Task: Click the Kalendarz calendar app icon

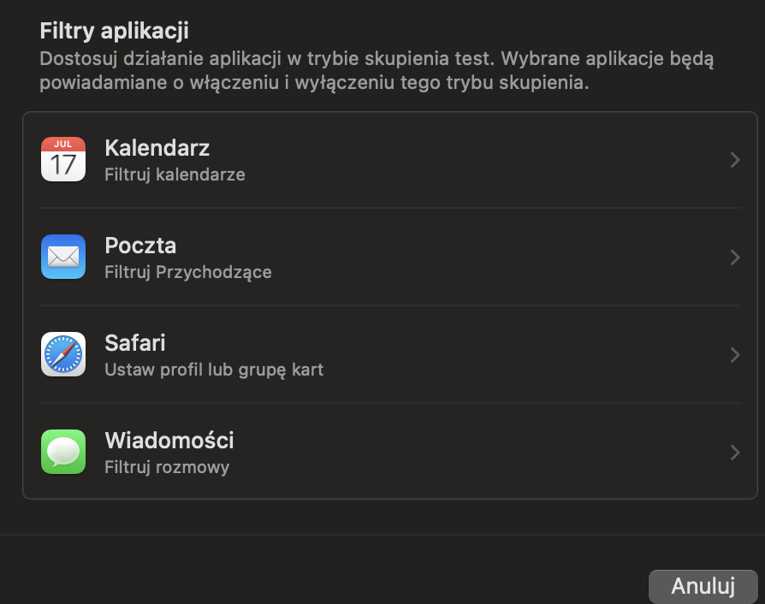Action: (63, 159)
